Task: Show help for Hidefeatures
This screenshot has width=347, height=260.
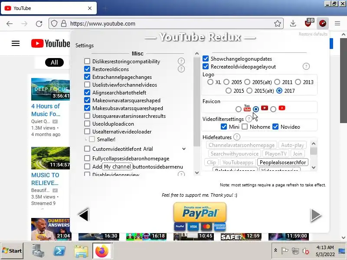Action: click(236, 137)
